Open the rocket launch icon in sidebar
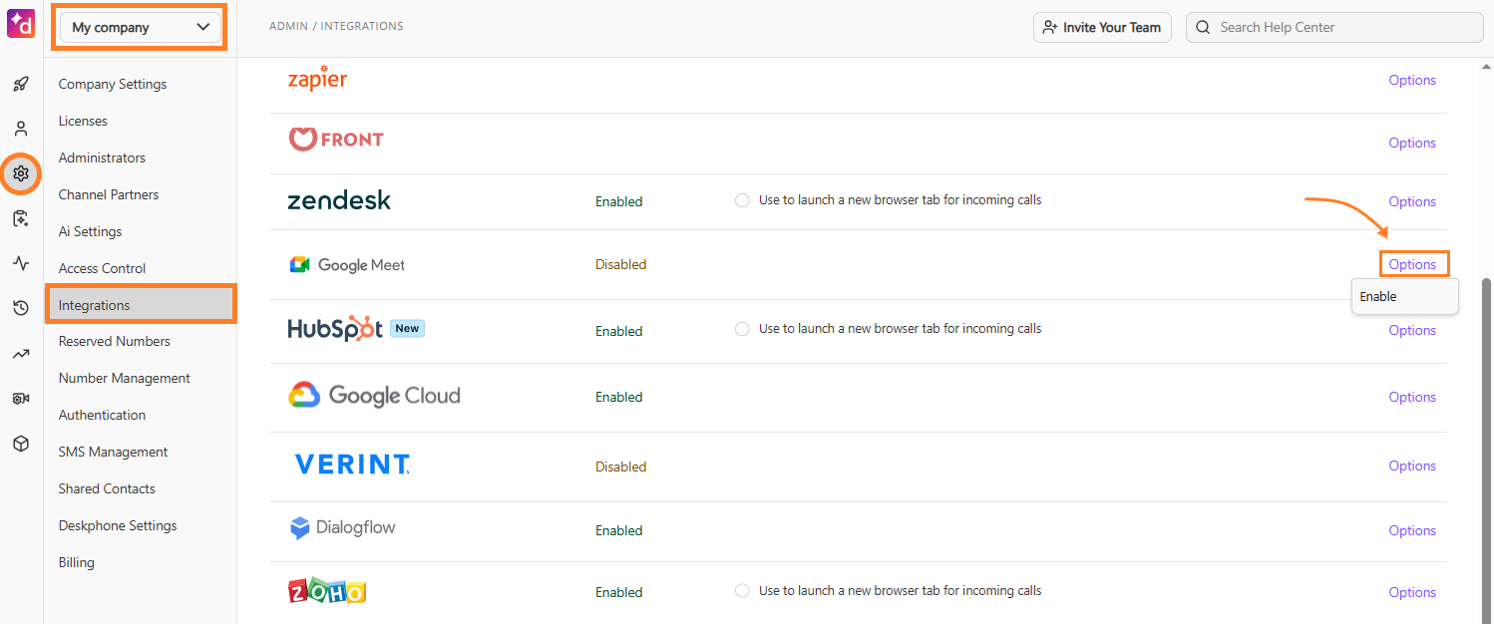The width and height of the screenshot is (1494, 624). 21,84
